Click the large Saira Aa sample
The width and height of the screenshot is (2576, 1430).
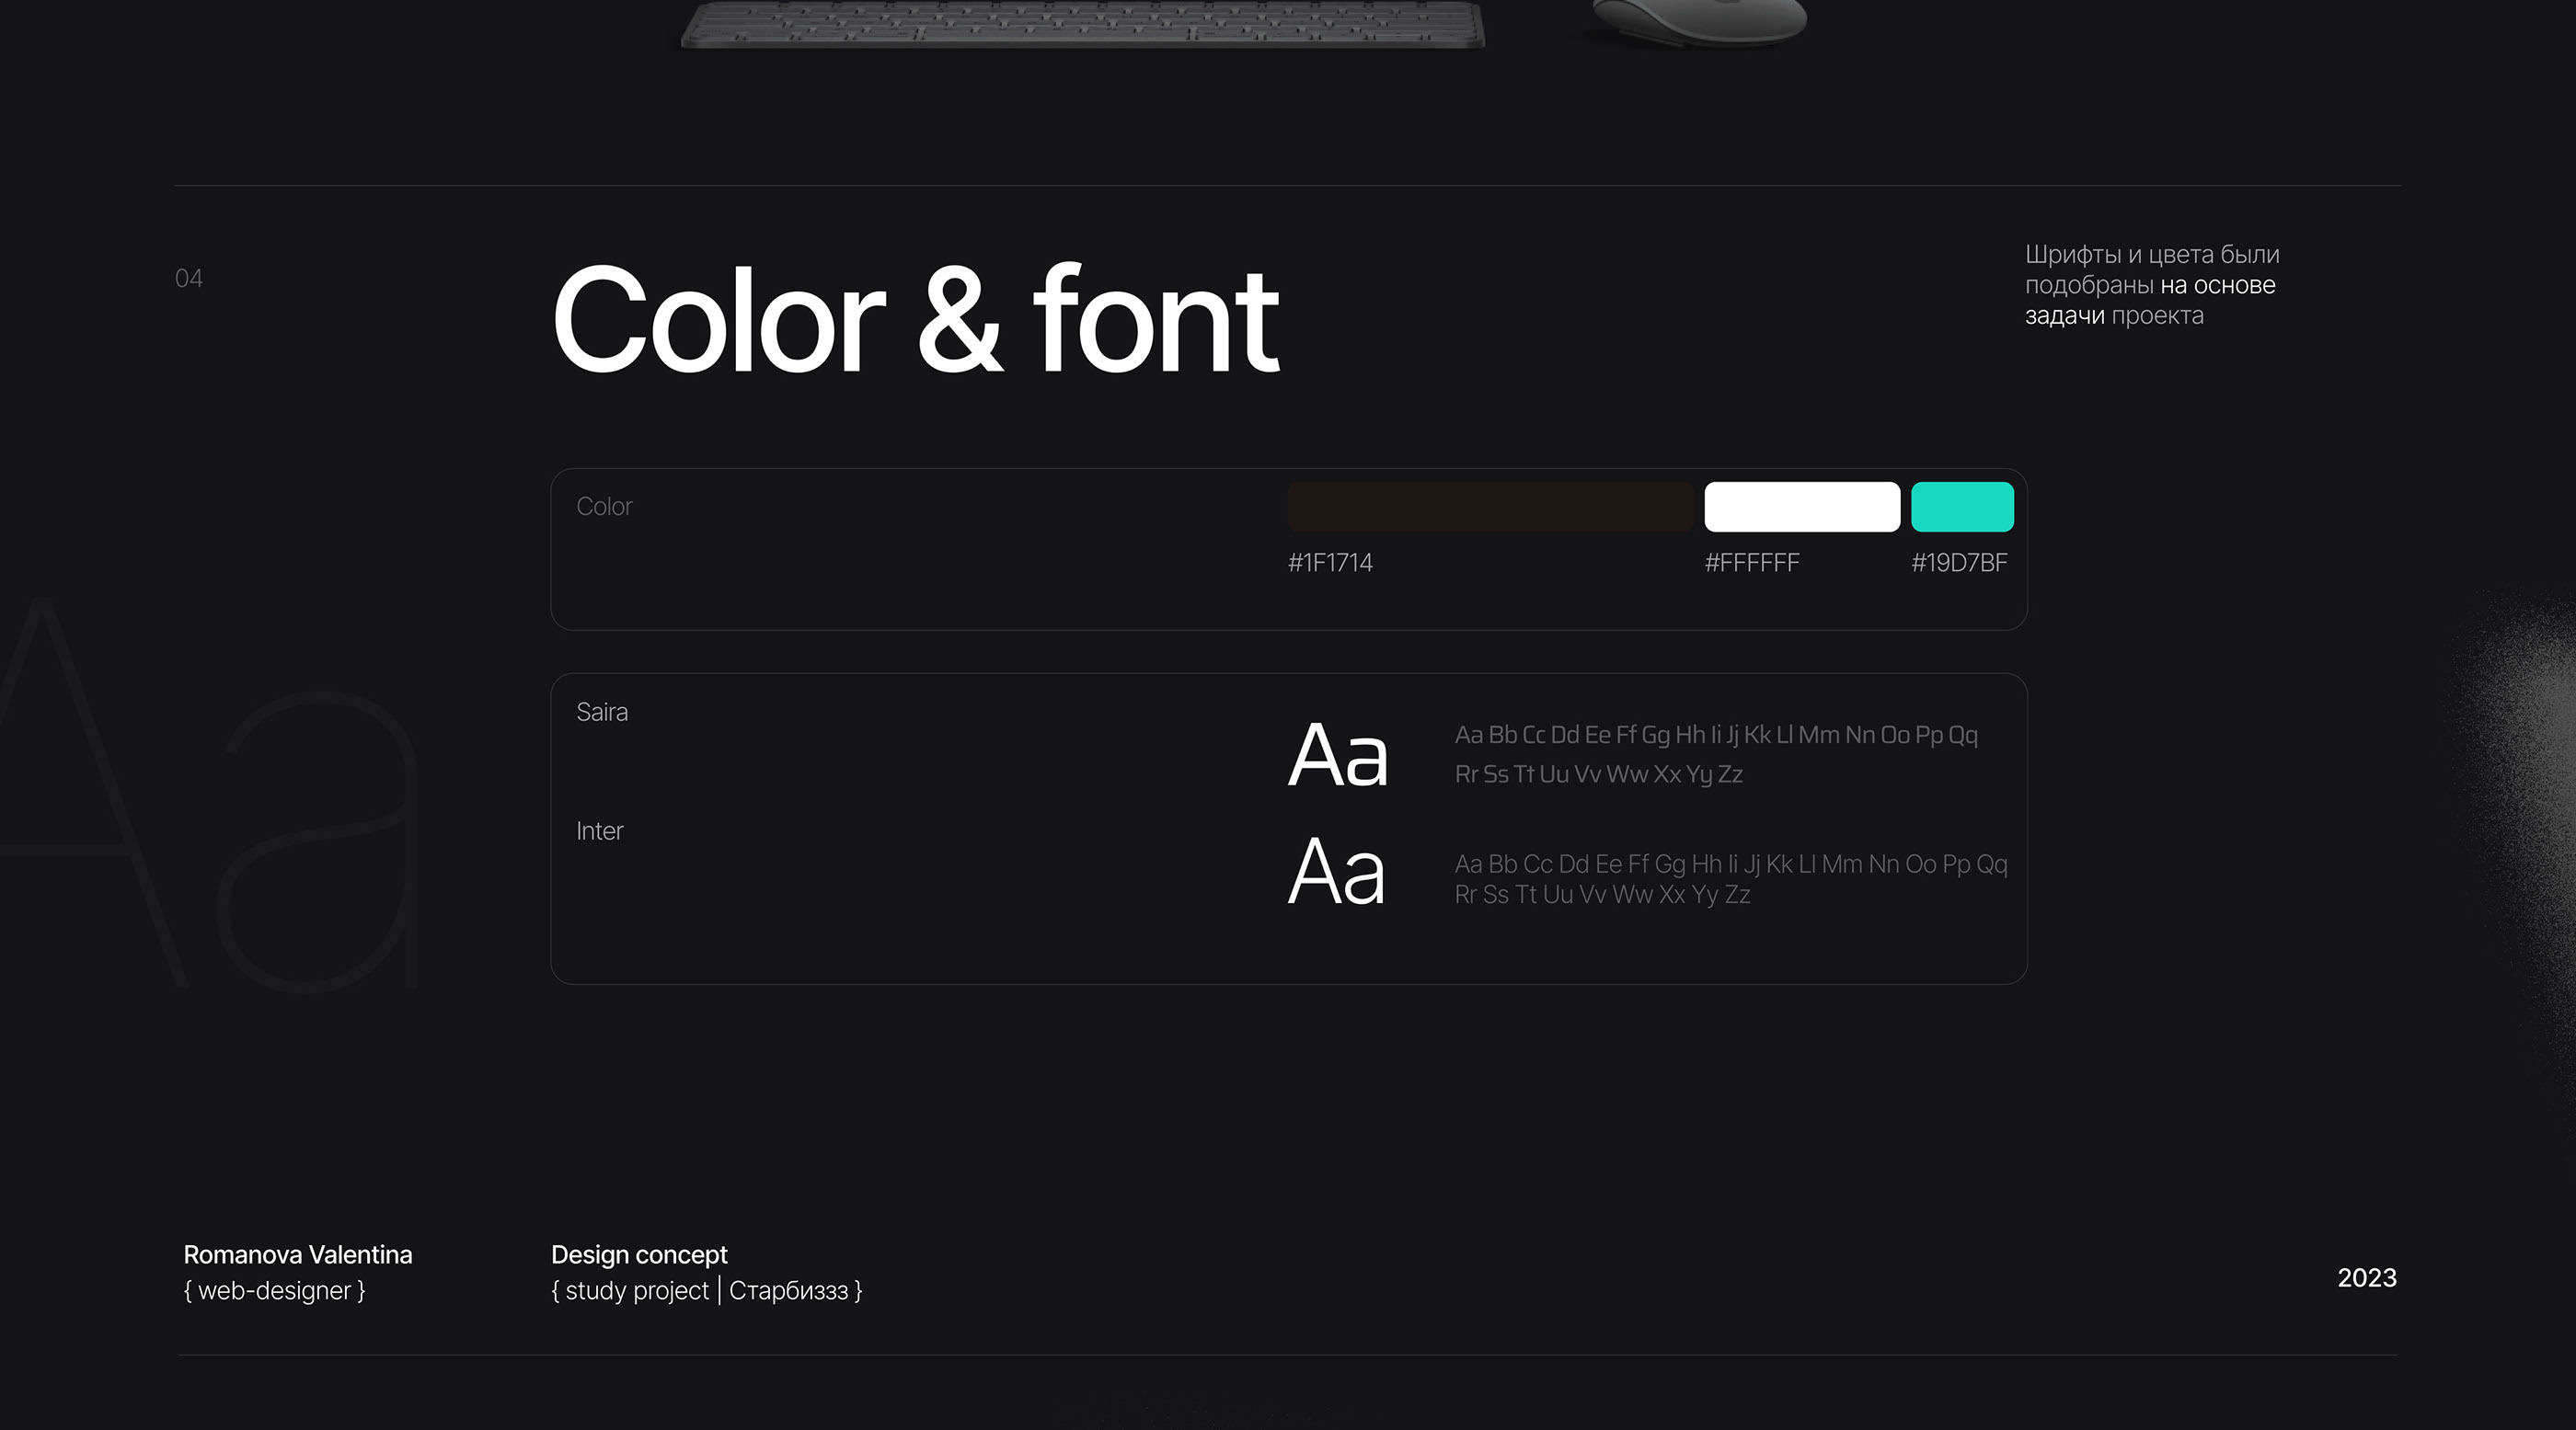coord(1337,756)
